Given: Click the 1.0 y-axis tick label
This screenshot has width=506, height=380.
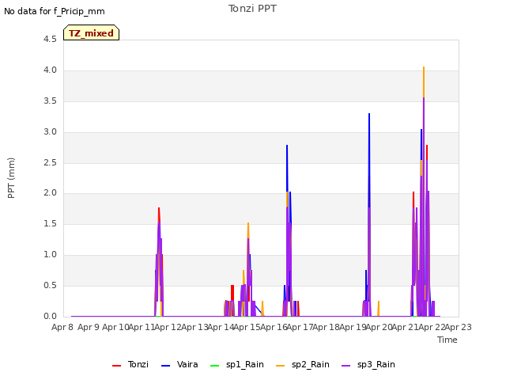Looking at the screenshot, I should (50, 255).
